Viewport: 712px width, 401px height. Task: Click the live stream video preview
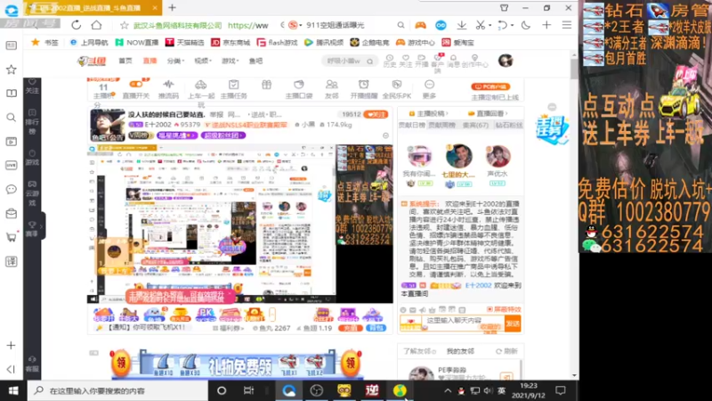tap(239, 224)
